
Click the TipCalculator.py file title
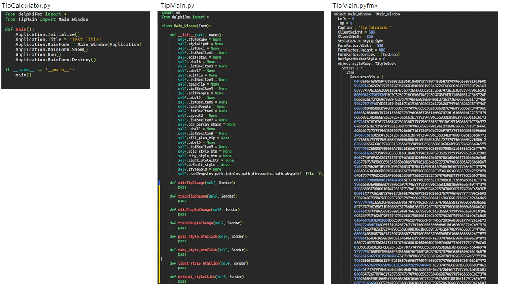26,6
